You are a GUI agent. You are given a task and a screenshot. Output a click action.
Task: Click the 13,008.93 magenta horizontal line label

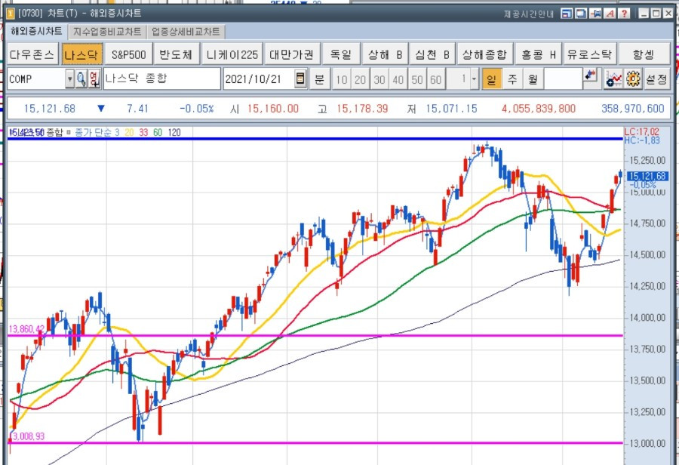pos(27,436)
